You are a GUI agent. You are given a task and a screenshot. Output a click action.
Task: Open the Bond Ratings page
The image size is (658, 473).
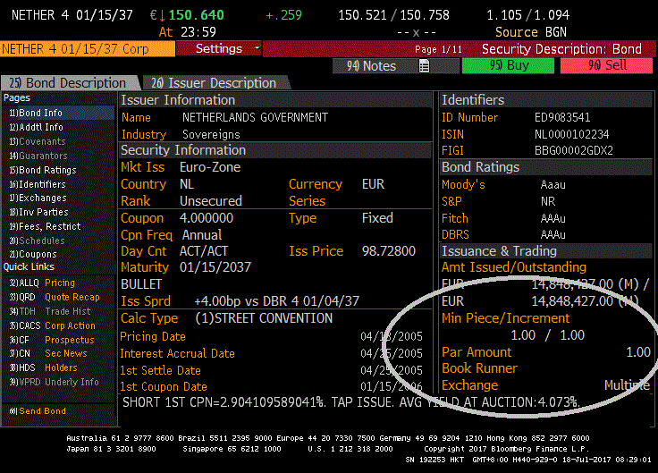click(43, 170)
